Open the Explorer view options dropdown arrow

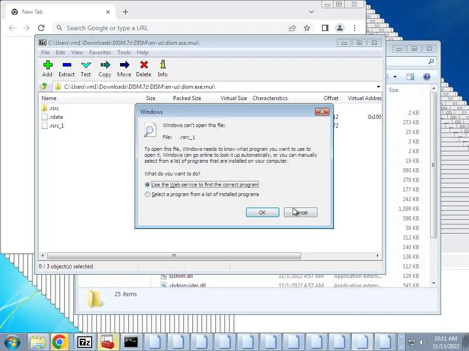coord(395,77)
